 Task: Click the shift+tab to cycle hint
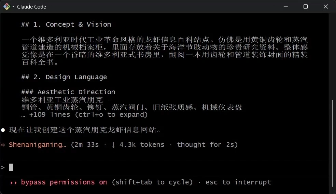(152, 182)
